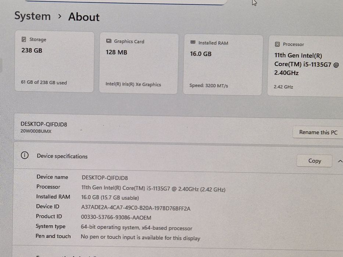343x257 pixels.
Task: Click the 'Installed RAM' row label in specifications
Action: [x=53, y=197]
